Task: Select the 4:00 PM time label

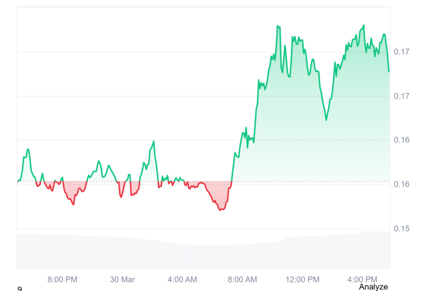Action: tap(362, 280)
